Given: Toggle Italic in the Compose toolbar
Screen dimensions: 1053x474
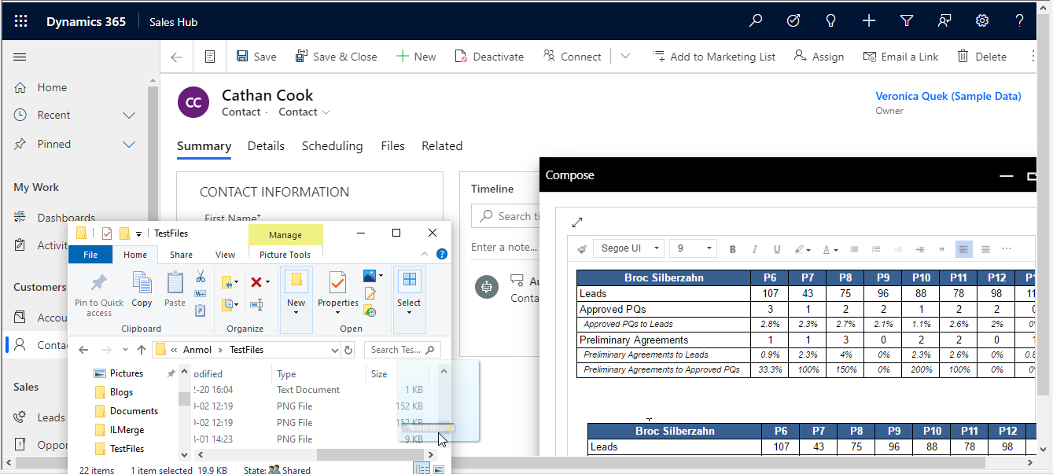Looking at the screenshot, I should point(755,249).
